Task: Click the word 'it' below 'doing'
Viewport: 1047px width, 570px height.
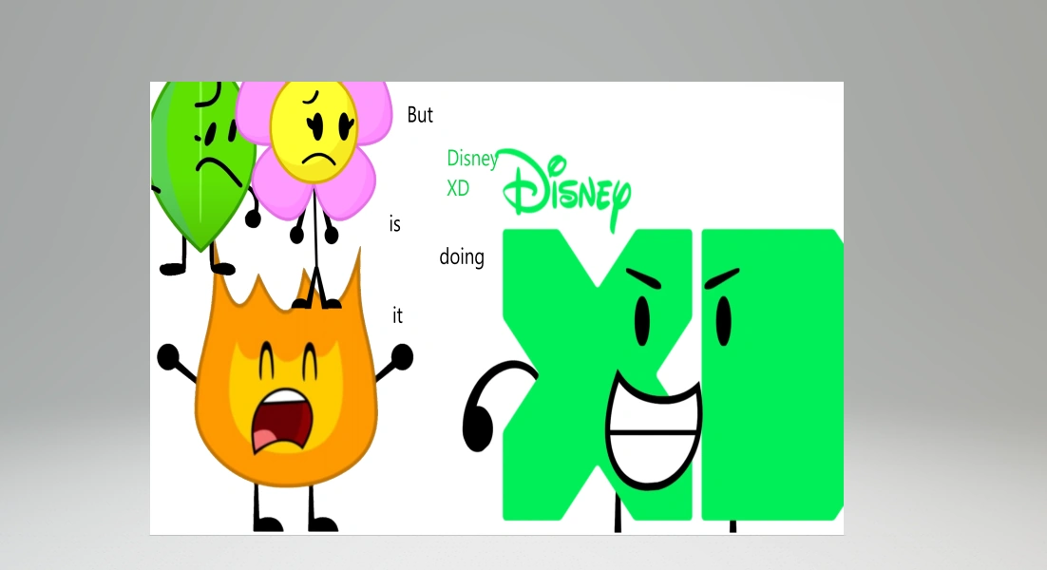Action: pos(397,315)
